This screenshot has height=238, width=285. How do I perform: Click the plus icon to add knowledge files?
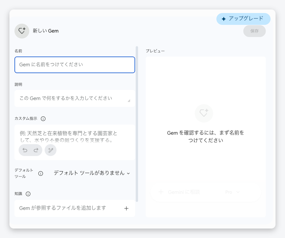point(126,208)
